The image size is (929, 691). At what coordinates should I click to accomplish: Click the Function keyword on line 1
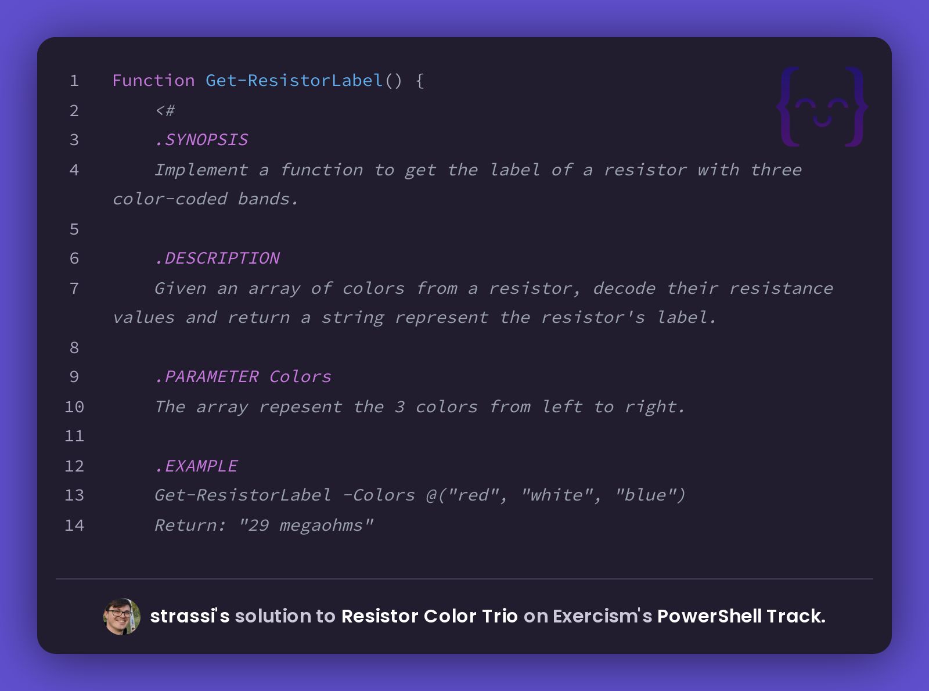154,80
